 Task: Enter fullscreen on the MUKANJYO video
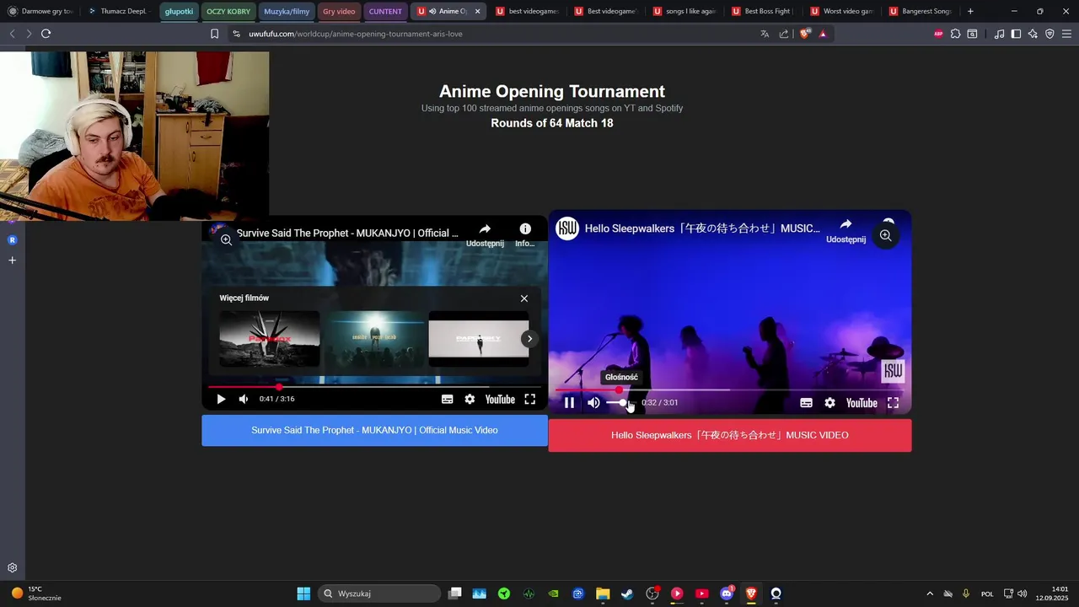point(530,400)
